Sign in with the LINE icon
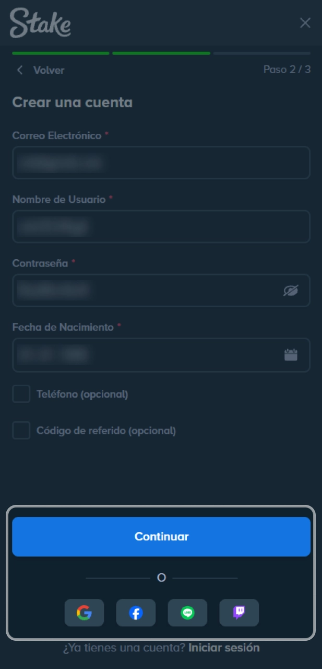The image size is (322, 669). pyautogui.click(x=187, y=613)
